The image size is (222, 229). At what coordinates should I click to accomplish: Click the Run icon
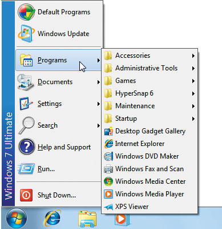(26, 169)
